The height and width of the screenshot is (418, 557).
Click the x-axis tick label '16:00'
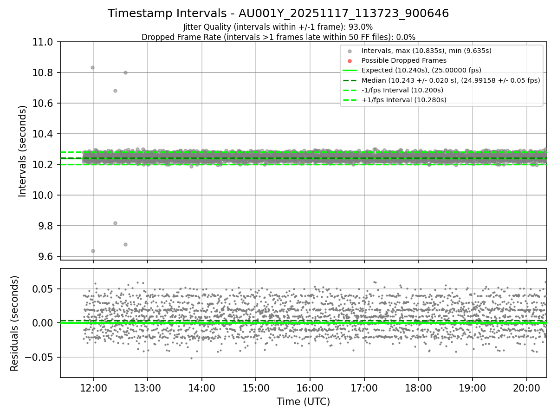pos(310,388)
